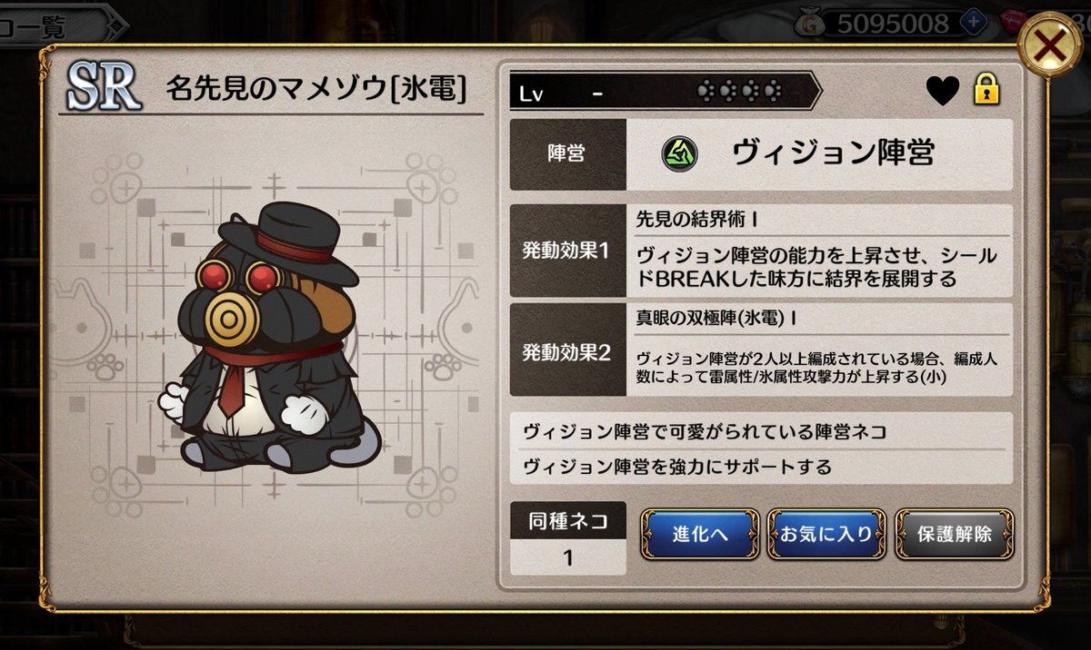Image resolution: width=1091 pixels, height=650 pixels.
Task: Click the お気に入り button
Action: pos(826,534)
